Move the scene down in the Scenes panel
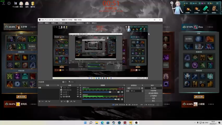Viewport: 222px width, 125px height. click(49, 101)
